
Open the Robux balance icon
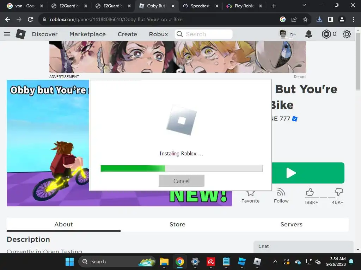[326, 34]
